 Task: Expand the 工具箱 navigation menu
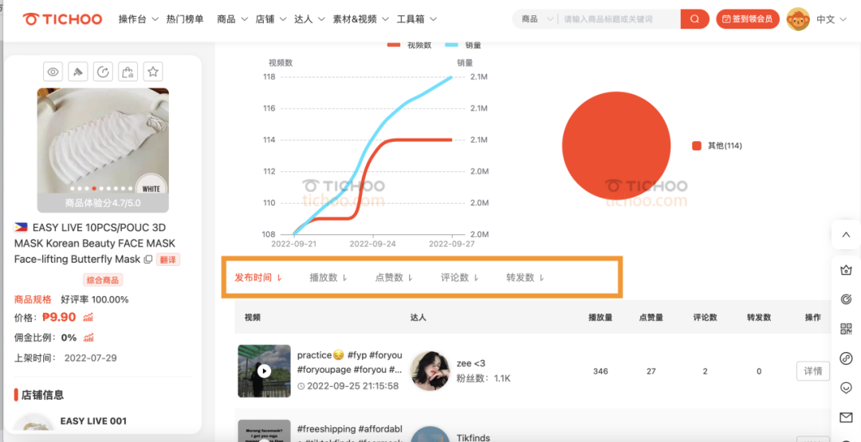tap(417, 19)
